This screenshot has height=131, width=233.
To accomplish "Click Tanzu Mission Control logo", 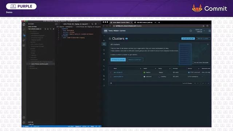I will 106,31.
